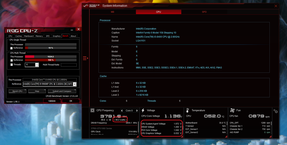Click the Bench CPU button
This screenshot has width=287, height=145.
(18, 91)
